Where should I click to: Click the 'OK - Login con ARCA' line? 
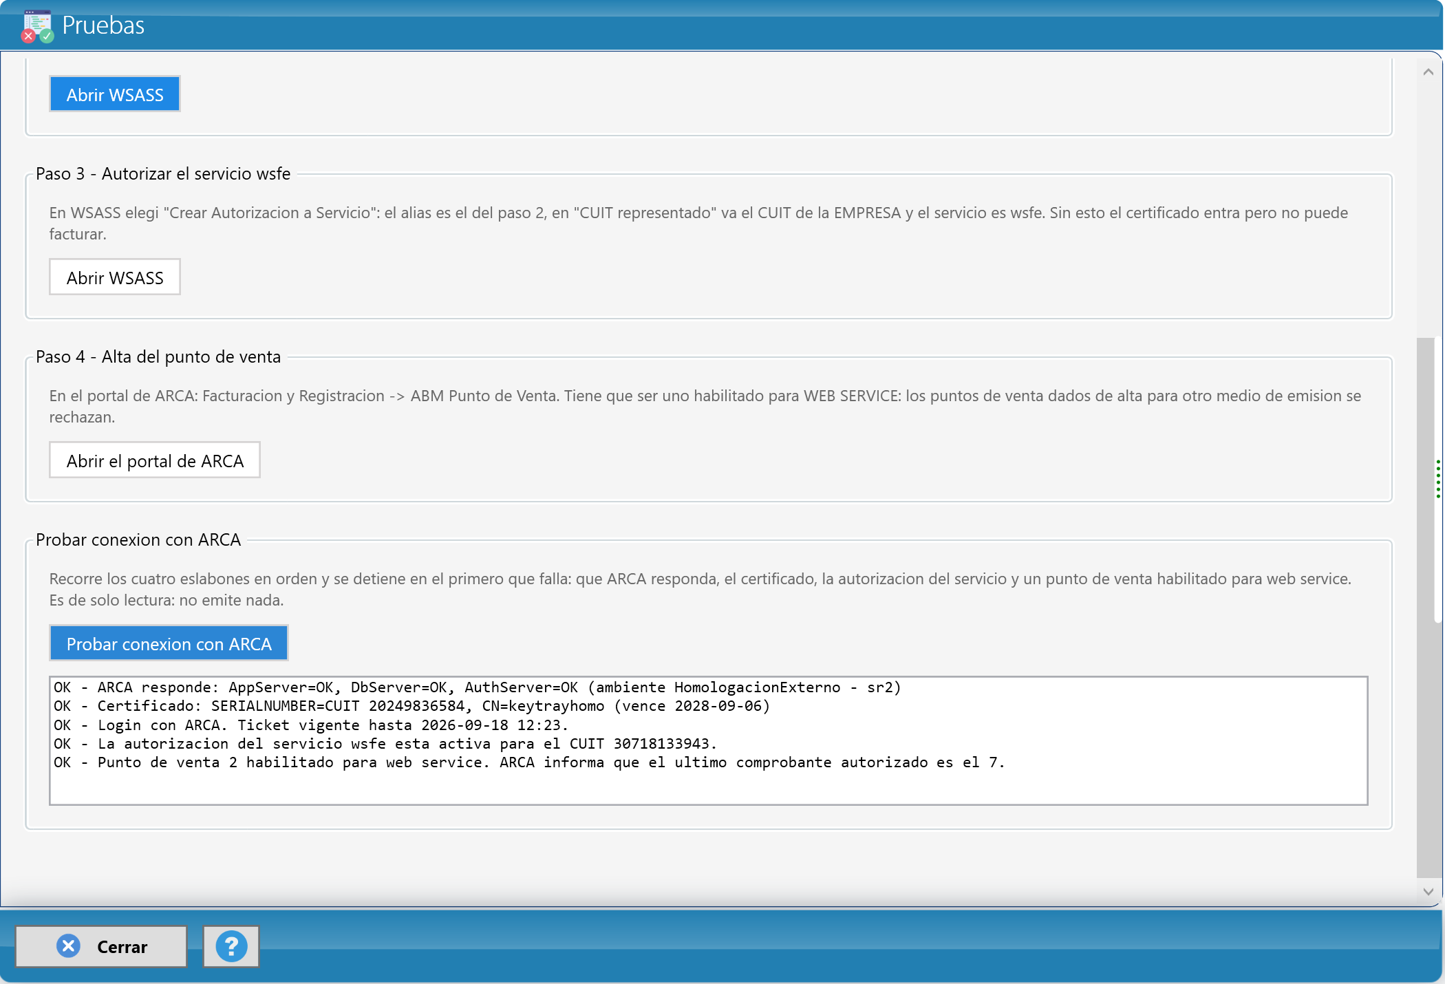pyautogui.click(x=311, y=725)
